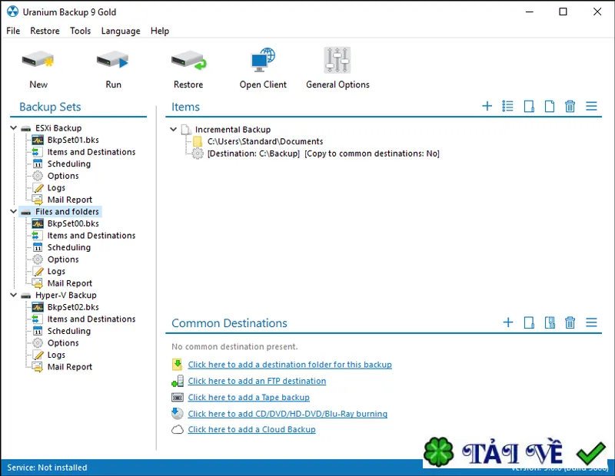Select the Files and folders backup set
Viewport: 615px width, 476px height.
pyautogui.click(x=67, y=212)
